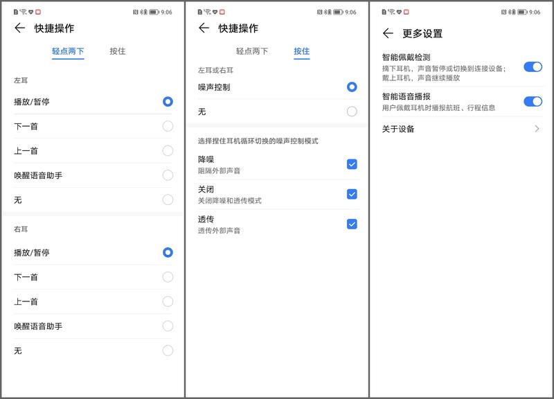554x399 pixels.
Task: Tap Wi-Fi icon in right screen status bar
Action: (x=391, y=12)
